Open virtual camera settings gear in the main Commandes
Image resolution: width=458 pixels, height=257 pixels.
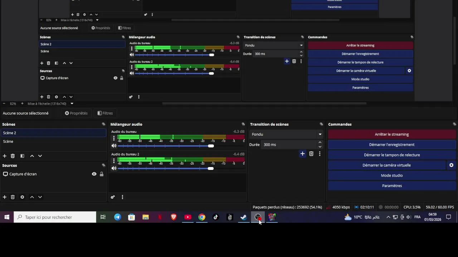point(451,165)
